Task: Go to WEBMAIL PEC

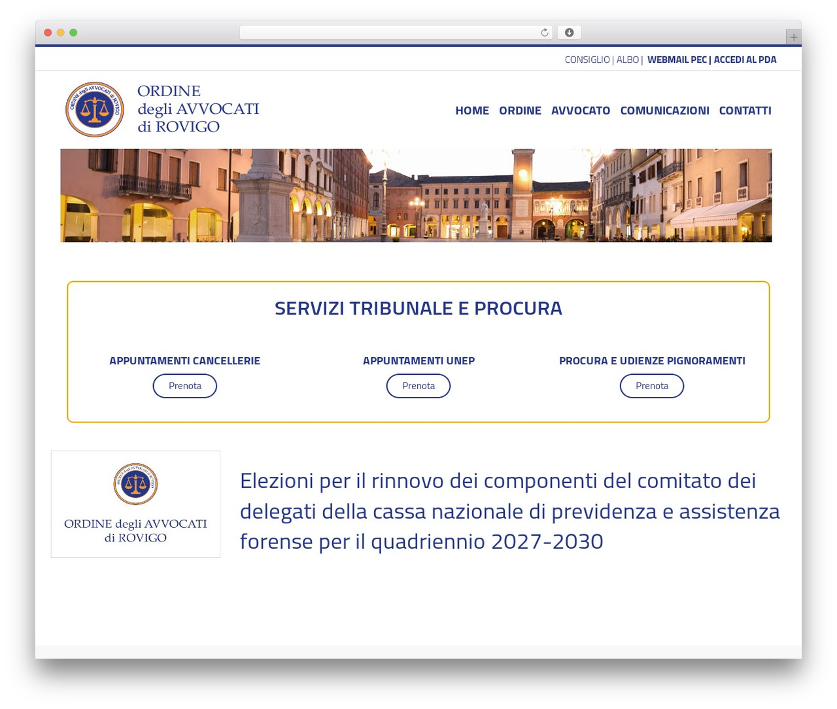Action: click(677, 60)
